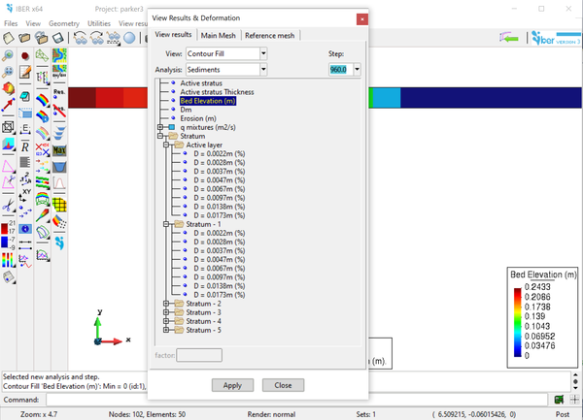The image size is (583, 420).
Task: Click the red arrow measure tool icon
Action: [9, 104]
